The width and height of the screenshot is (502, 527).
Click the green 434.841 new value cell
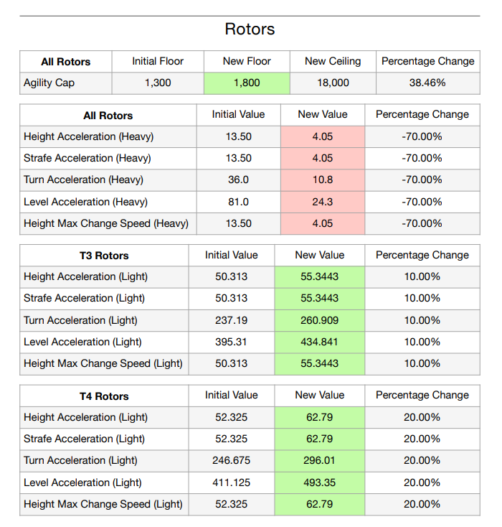pyautogui.click(x=320, y=342)
